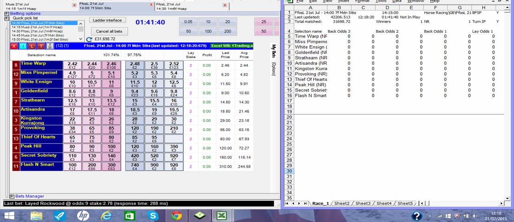Close the FfosL 14:00 7f Mdn Stks tab
514x222 pixels.
[x=151, y=5]
